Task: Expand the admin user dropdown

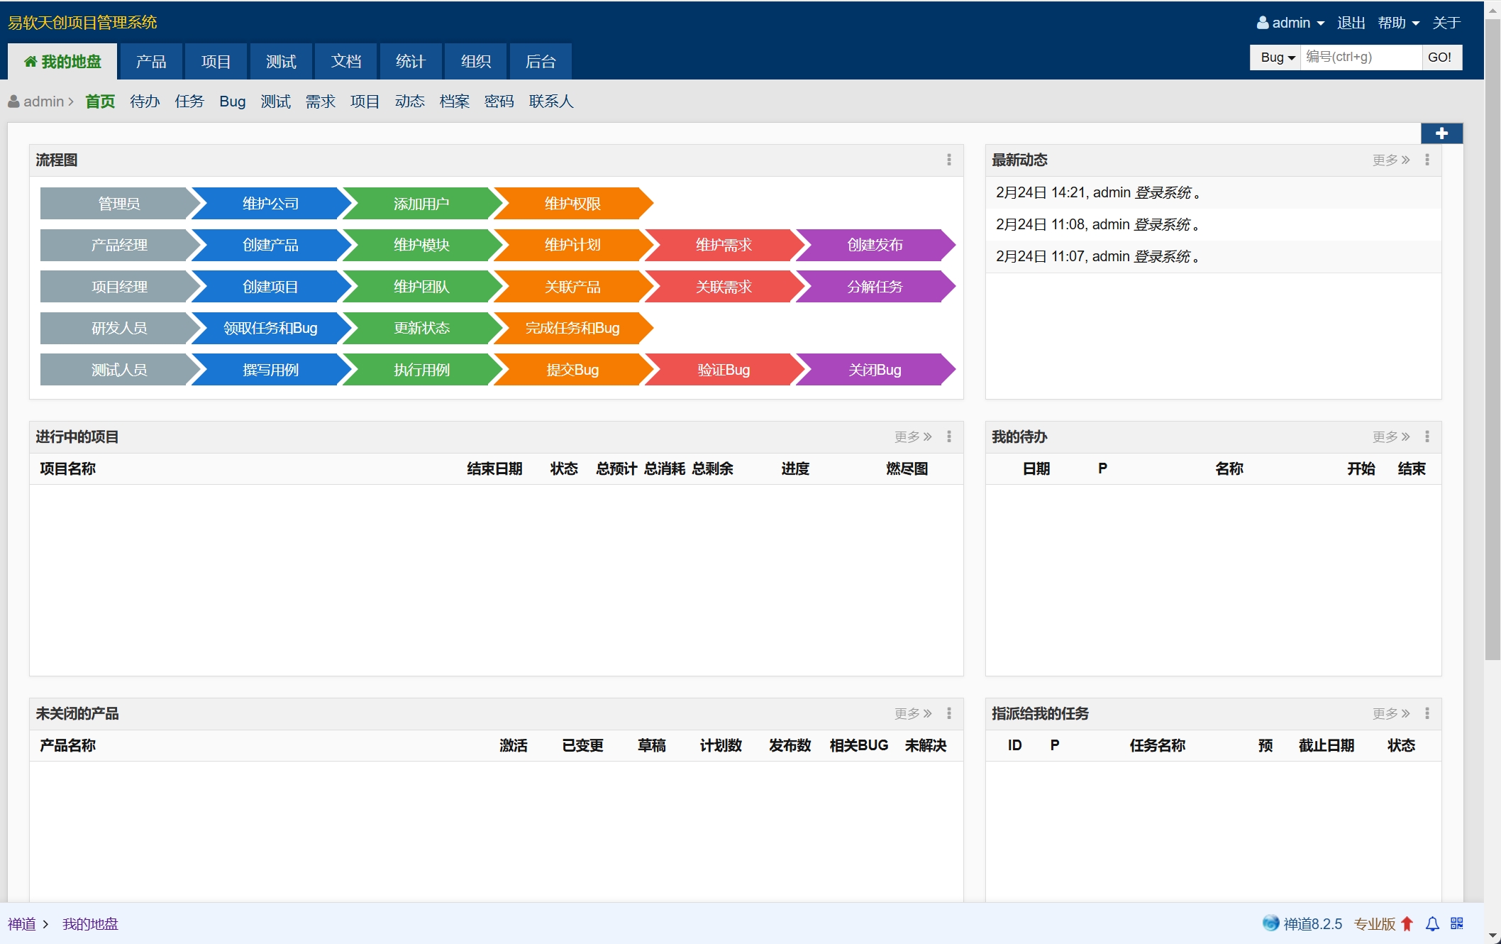Action: point(1290,23)
